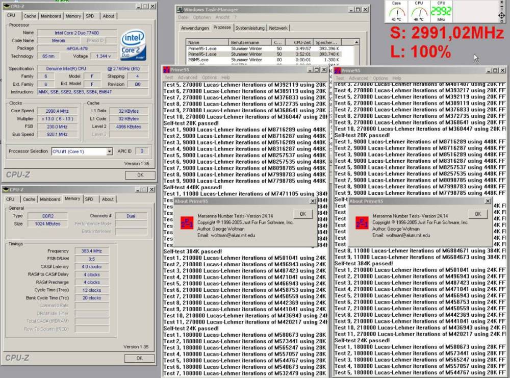Click the Task-Manager process list scroll-up arrow

point(356,42)
